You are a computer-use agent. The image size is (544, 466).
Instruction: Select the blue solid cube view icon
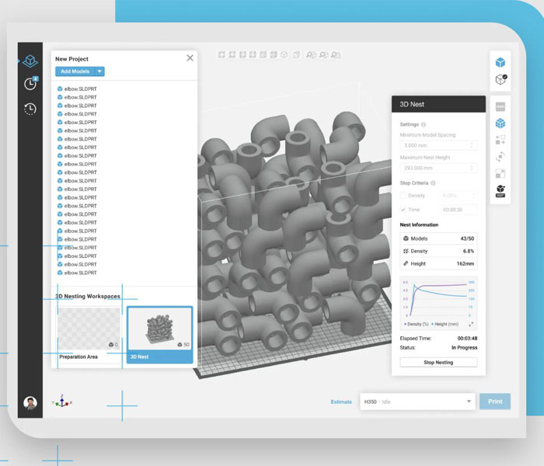[500, 62]
